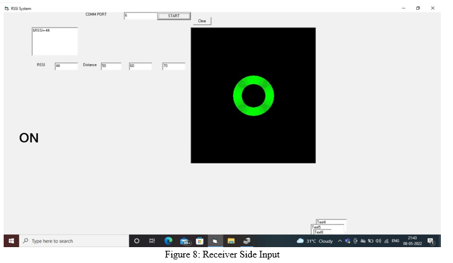Click the Text8 field
The image size is (453, 263).
tap(322, 232)
